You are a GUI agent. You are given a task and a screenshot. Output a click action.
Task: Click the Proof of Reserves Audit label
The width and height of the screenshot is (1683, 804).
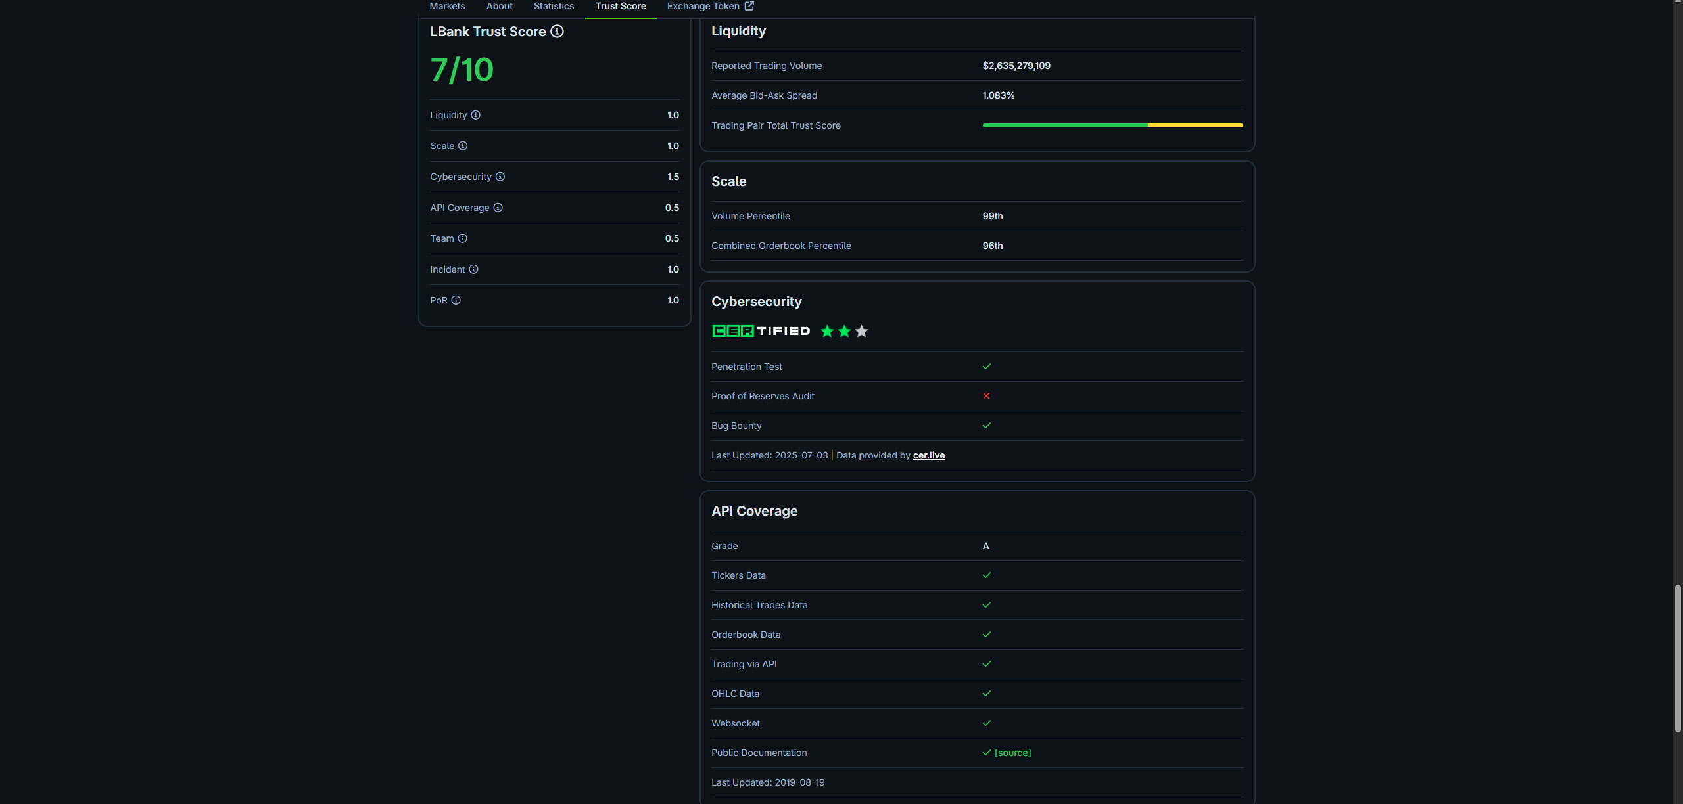click(763, 396)
